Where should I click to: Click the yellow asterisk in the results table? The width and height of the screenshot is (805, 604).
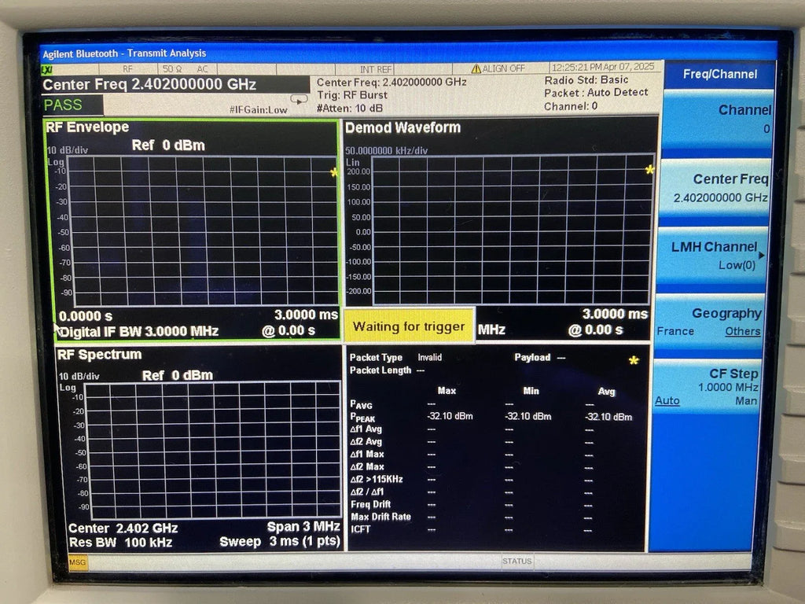pos(634,360)
